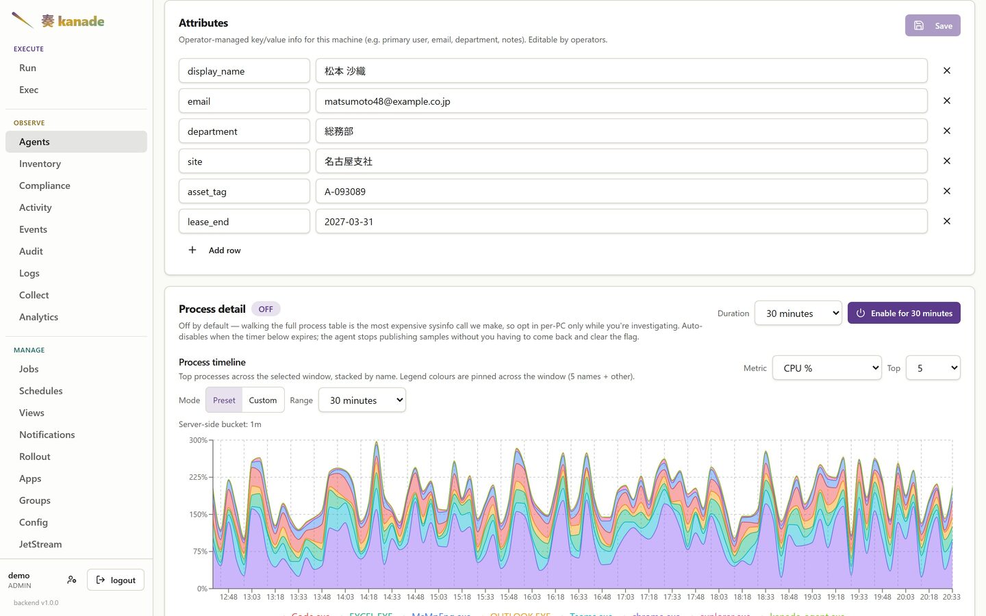This screenshot has height=616, width=986.
Task: Click the plus icon to add row
Action: tap(192, 250)
